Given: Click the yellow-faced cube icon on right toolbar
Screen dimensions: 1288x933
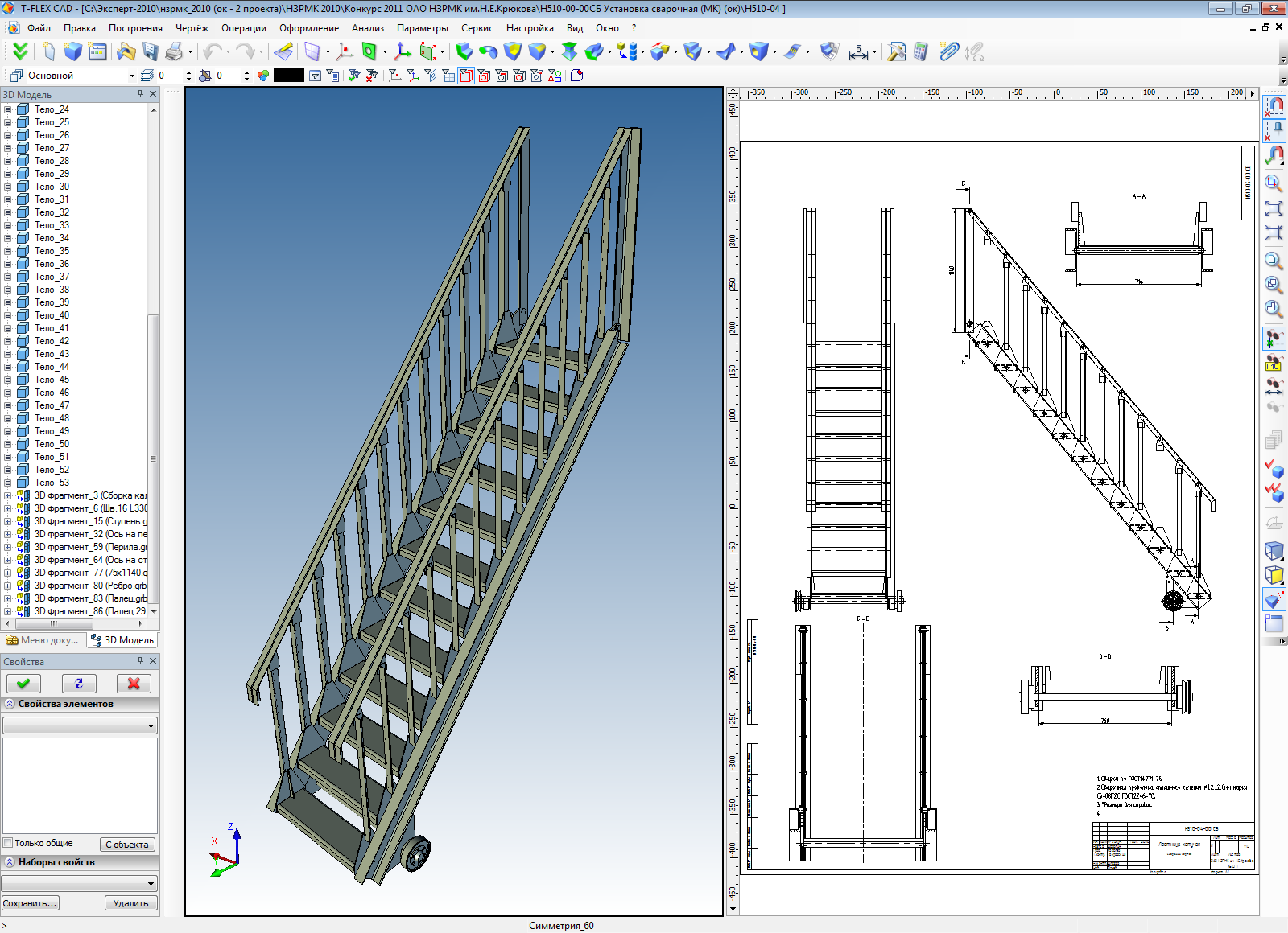Looking at the screenshot, I should [x=1274, y=575].
